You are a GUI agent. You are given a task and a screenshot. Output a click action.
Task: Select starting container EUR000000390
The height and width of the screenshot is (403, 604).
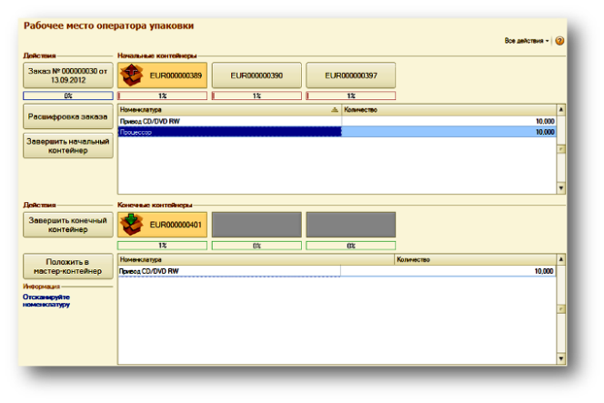point(257,76)
